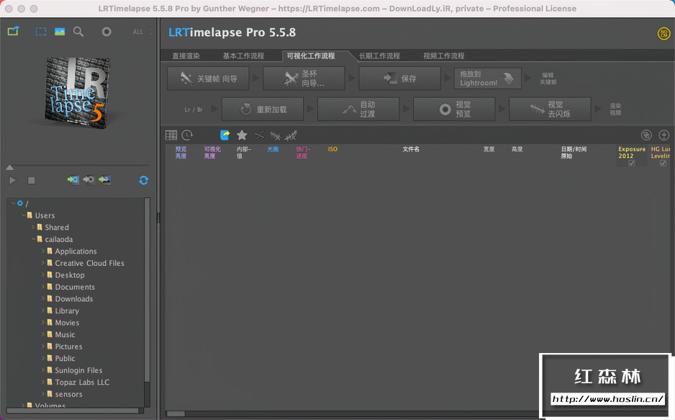The width and height of the screenshot is (675, 420).
Task: Click the star rating filter icon
Action: point(242,135)
